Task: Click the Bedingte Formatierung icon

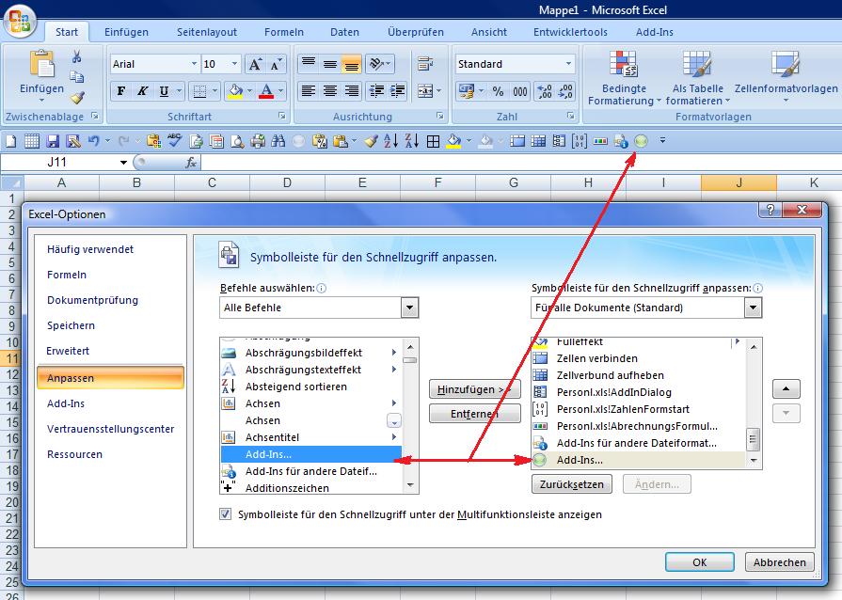Action: pyautogui.click(x=624, y=64)
